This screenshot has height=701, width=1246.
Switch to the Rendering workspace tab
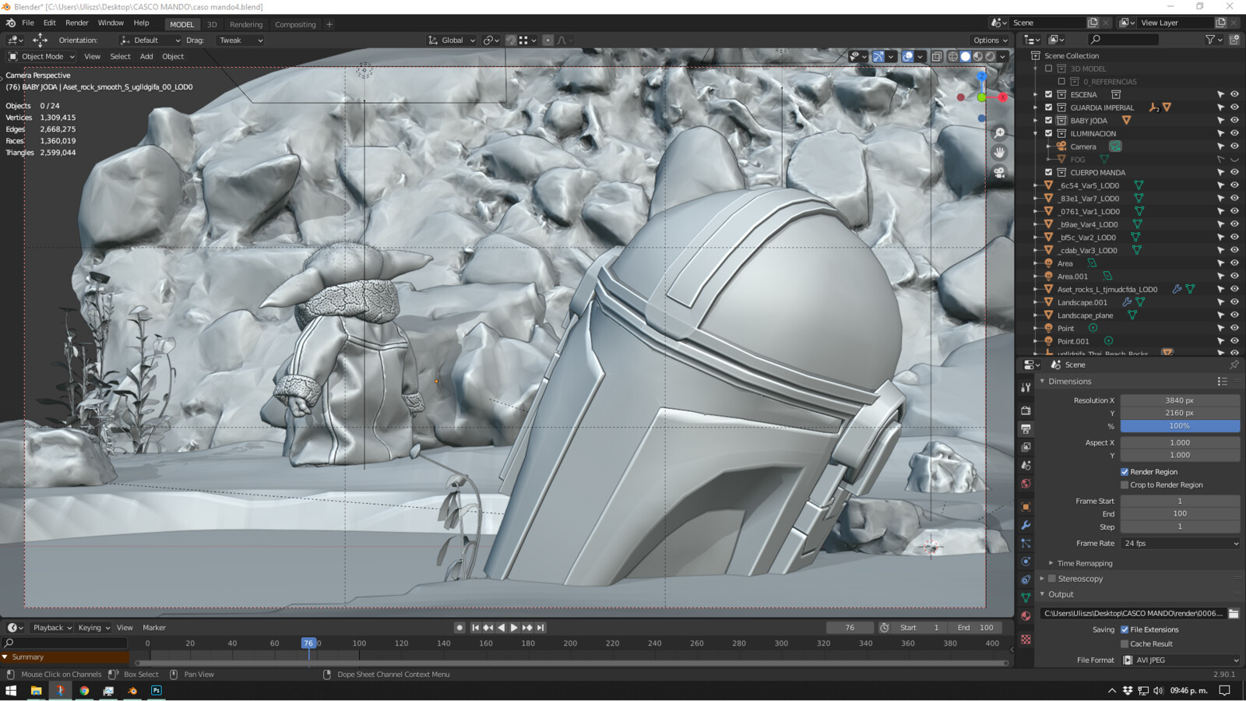pyautogui.click(x=246, y=25)
